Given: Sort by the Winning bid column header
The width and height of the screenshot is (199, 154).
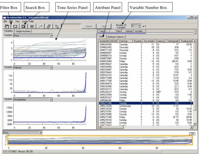Looking at the screenshot, I should [173, 41].
